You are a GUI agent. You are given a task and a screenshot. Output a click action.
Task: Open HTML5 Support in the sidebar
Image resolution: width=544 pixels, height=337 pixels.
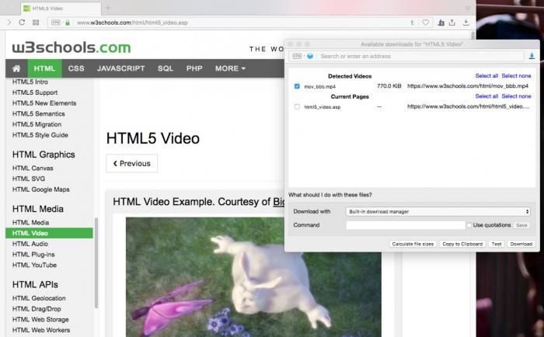pos(35,92)
